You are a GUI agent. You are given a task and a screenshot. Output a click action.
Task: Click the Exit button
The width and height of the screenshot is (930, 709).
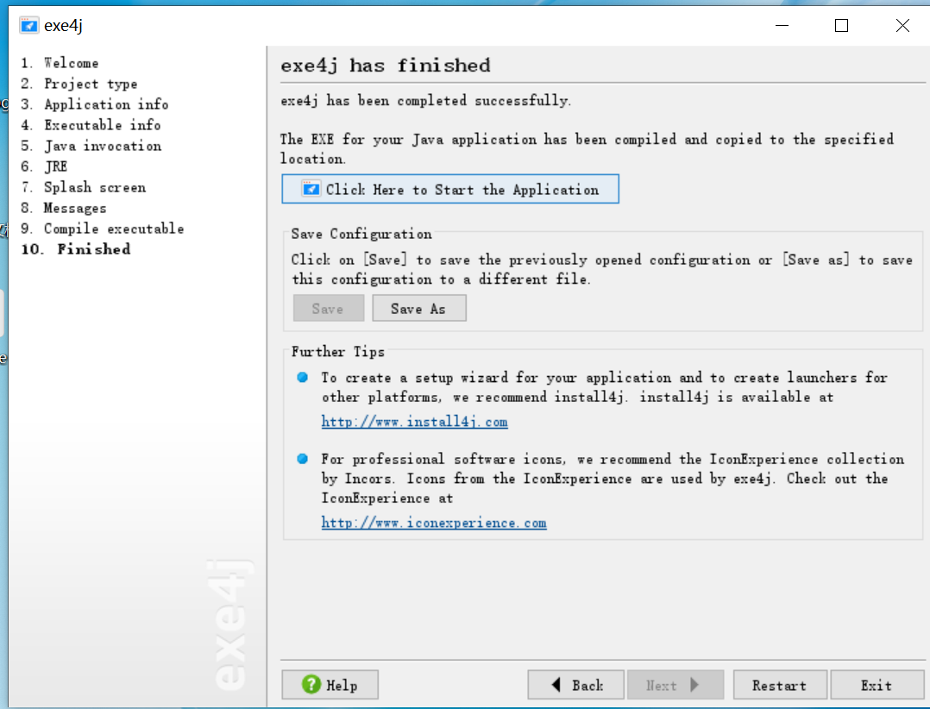coord(878,684)
